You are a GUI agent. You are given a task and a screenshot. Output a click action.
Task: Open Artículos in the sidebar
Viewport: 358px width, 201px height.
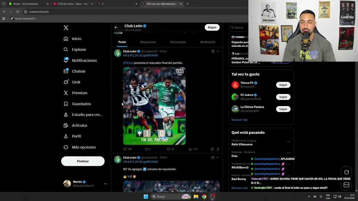coord(75,125)
